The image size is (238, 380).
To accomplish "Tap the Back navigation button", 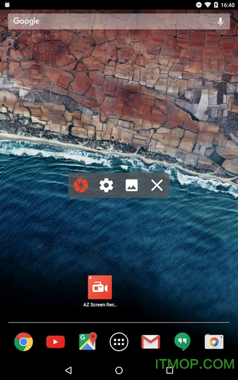I will tap(69, 370).
